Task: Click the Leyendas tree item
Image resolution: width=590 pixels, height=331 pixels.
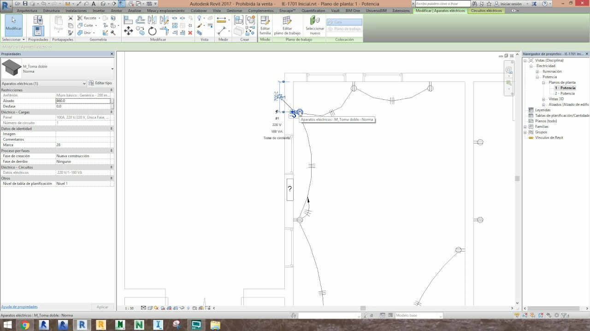Action: (x=543, y=110)
